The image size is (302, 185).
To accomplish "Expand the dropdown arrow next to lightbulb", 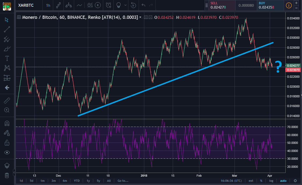I will 125,5.
